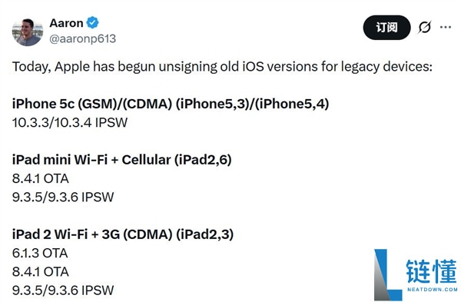Click 8.4.1 OTA under iPad mini

point(41,178)
